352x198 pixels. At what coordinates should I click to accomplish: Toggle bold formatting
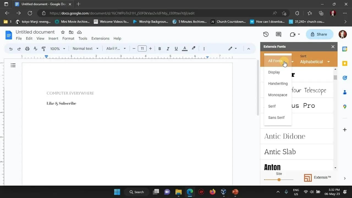159,48
